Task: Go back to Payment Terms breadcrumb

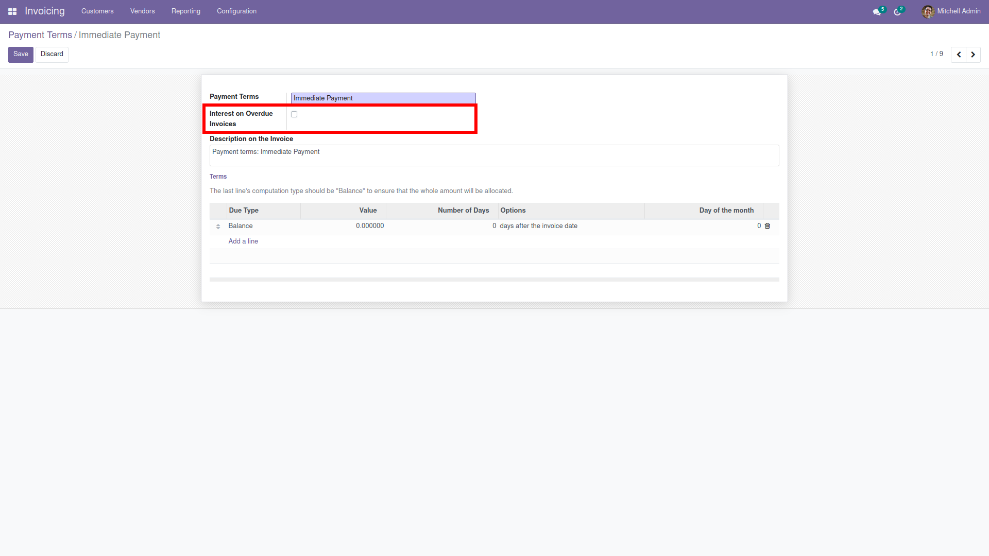Action: point(40,35)
